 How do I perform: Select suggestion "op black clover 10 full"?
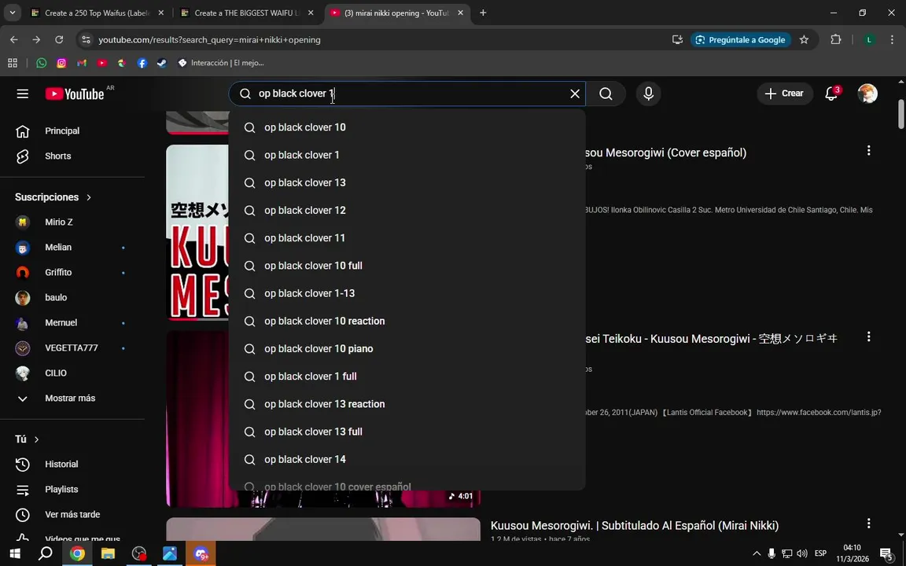click(407, 266)
